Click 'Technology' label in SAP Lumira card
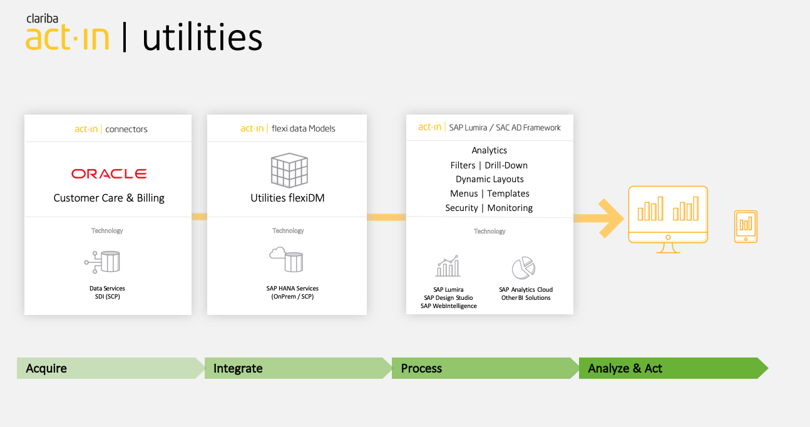 point(490,231)
